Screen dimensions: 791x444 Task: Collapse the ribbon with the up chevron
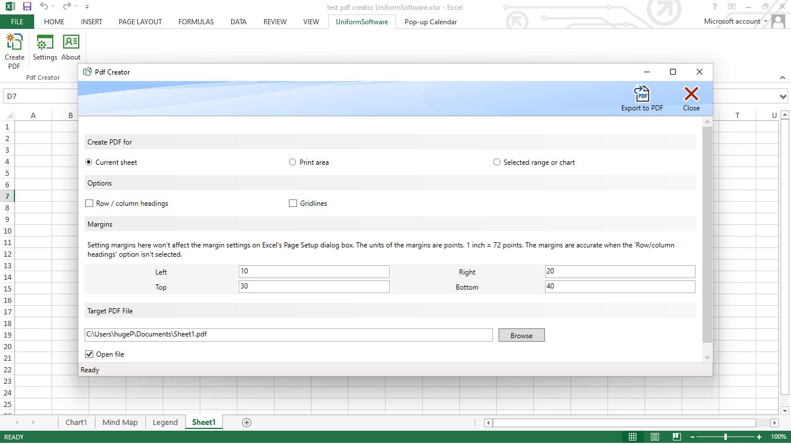pyautogui.click(x=783, y=77)
